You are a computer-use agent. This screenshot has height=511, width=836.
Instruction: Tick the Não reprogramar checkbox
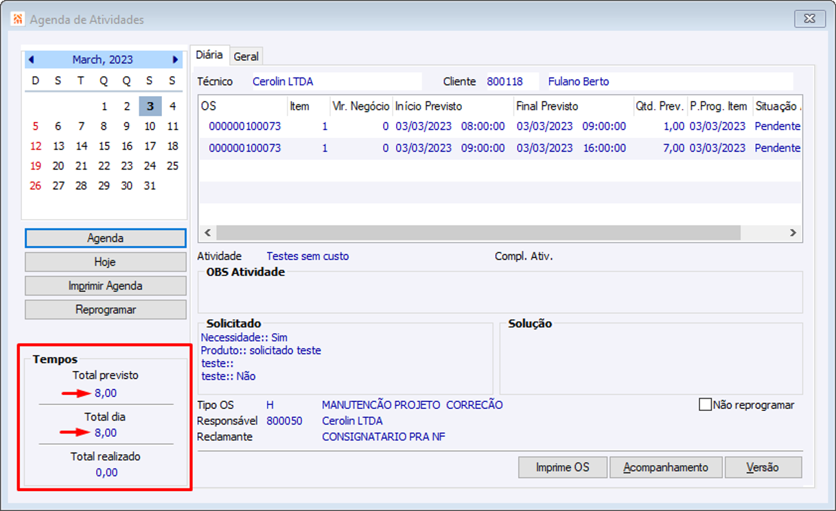(x=705, y=405)
